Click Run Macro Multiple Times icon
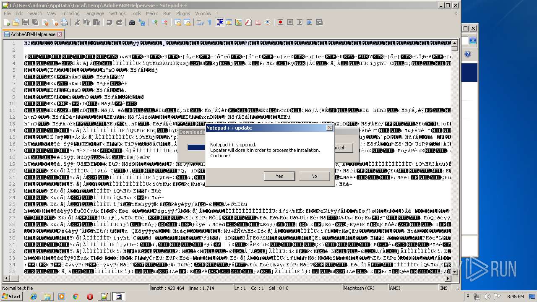The height and width of the screenshot is (302, 537). tap(310, 22)
